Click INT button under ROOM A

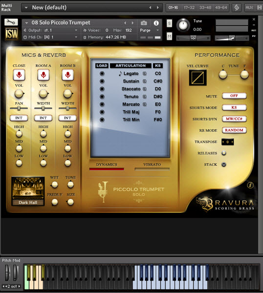tap(43, 118)
